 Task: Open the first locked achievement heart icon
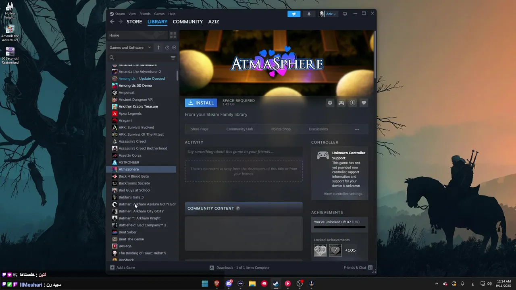(320, 250)
